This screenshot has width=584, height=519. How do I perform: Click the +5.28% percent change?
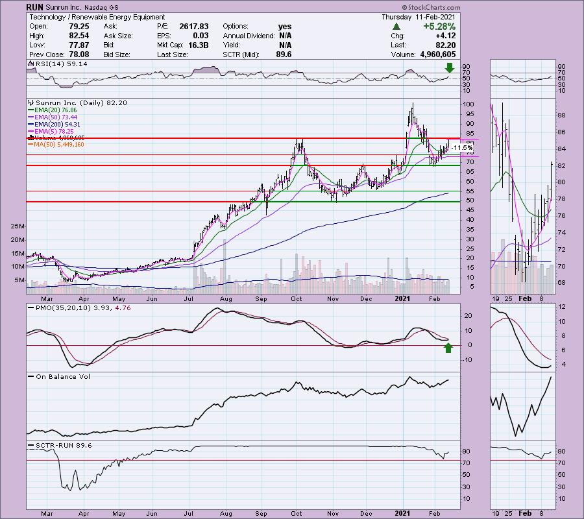(x=439, y=27)
